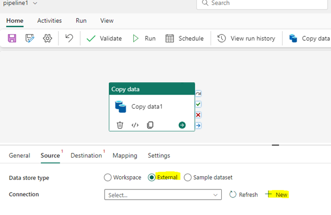Click Copy data in the toolbar
Viewport: 331px width, 215px height.
point(309,38)
